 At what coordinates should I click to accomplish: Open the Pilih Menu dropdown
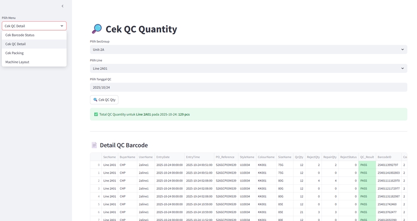(34, 26)
